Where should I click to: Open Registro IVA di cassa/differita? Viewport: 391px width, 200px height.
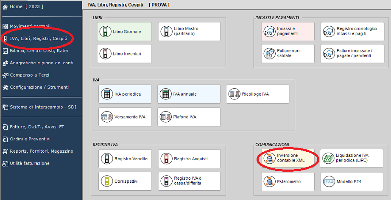click(x=189, y=181)
